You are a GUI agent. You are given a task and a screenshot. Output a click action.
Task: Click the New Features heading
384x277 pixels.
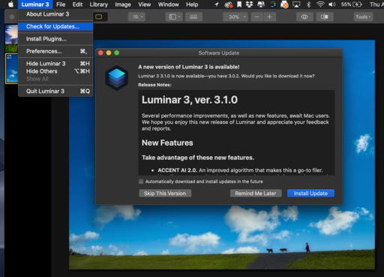(167, 143)
